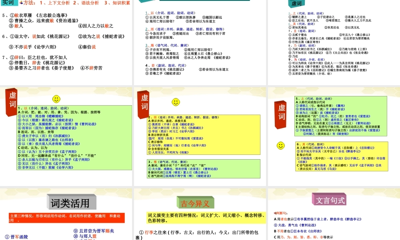Click the smiley face beside the "6、其" box

click(281, 146)
